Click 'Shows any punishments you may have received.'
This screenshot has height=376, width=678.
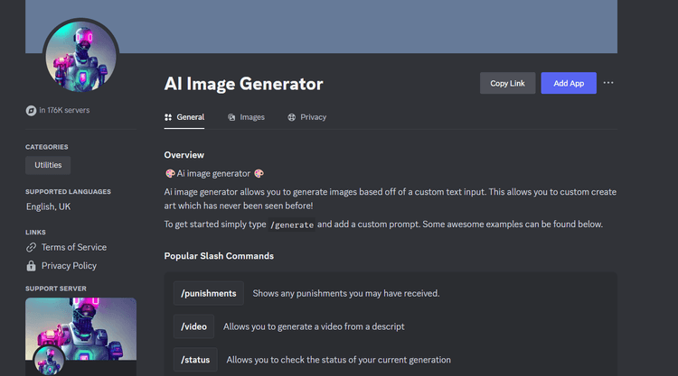(346, 293)
